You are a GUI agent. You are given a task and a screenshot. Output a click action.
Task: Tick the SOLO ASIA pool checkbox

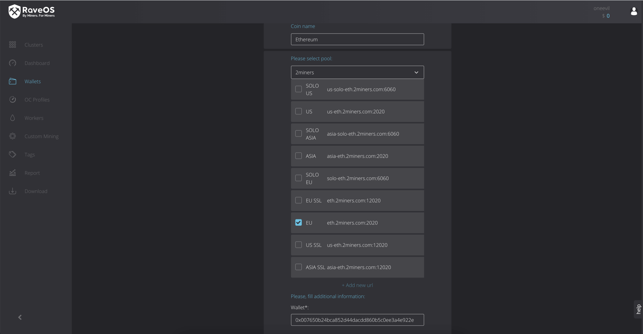point(299,134)
